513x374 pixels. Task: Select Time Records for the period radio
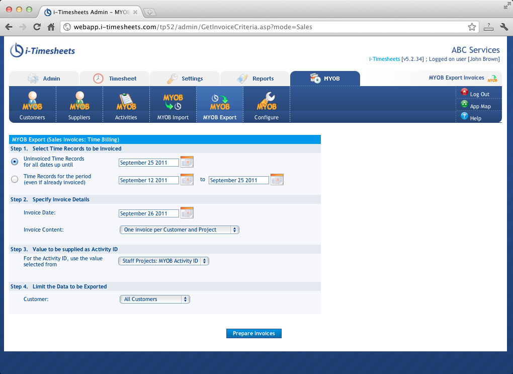(15, 179)
